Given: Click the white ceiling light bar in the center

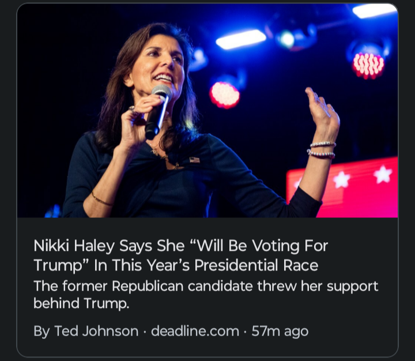Looking at the screenshot, I should [x=241, y=39].
